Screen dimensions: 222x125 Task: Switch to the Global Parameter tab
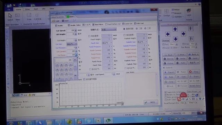(58, 17)
